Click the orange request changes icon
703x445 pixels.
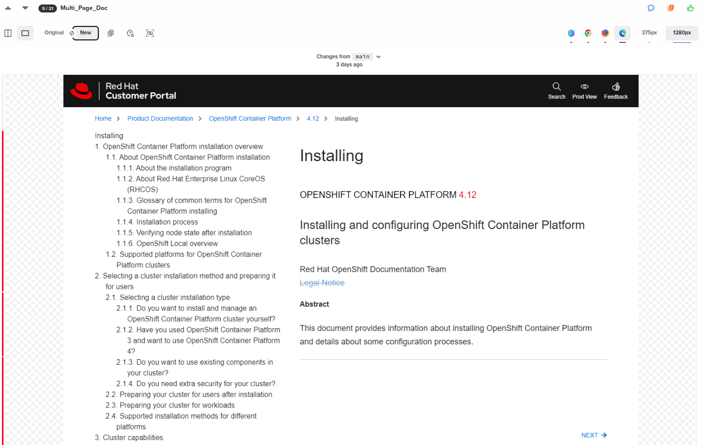tap(671, 8)
